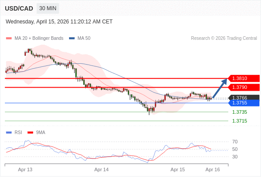Click the blue upward forecast arrow
Viewport: 261px width, 177px height.
click(x=220, y=88)
